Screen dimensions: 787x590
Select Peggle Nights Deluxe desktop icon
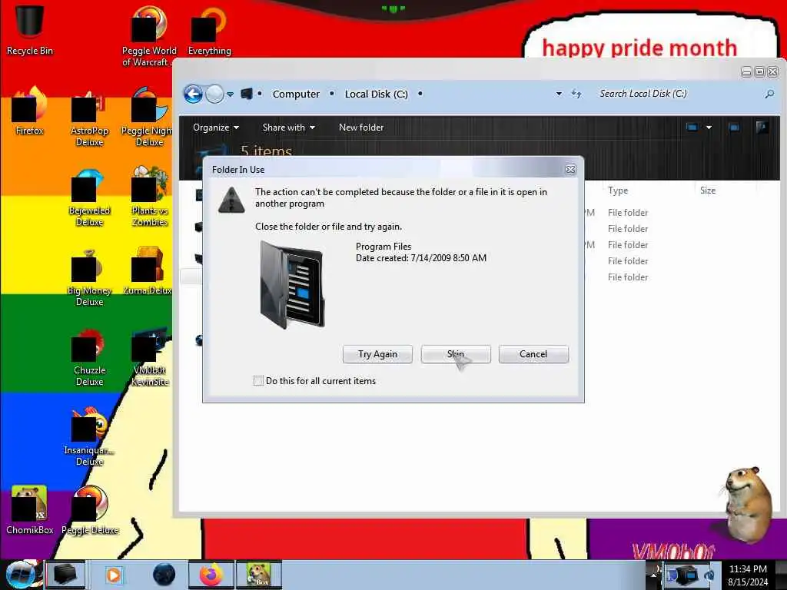point(148,118)
